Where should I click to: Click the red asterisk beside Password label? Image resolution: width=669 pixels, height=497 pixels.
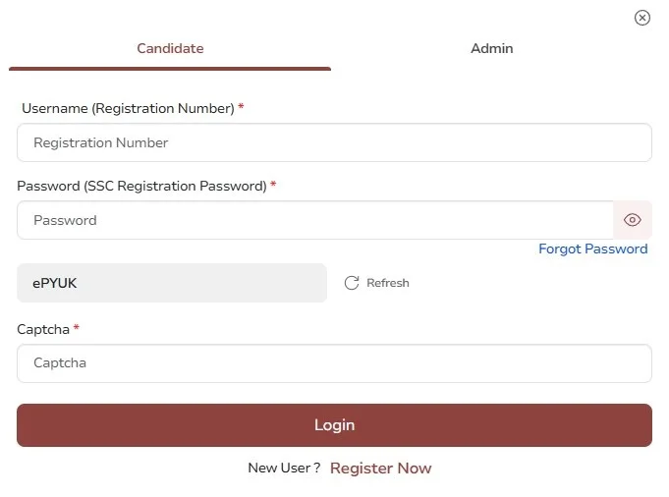273,185
